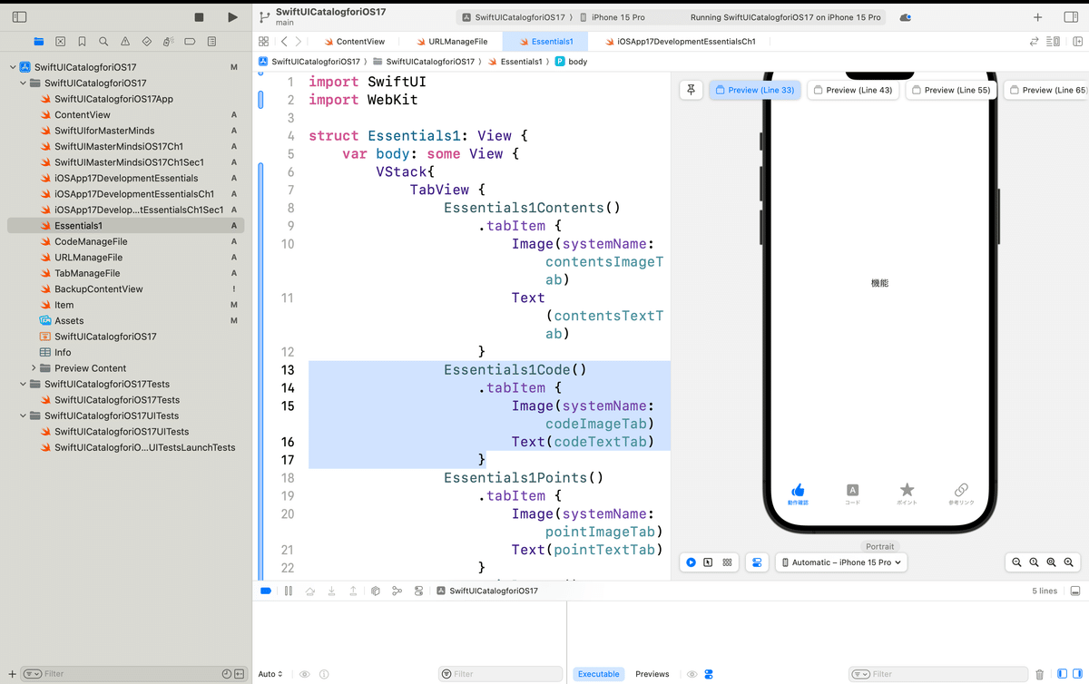This screenshot has height=684, width=1089.
Task: Zoom in the preview canvas
Action: 1069,562
